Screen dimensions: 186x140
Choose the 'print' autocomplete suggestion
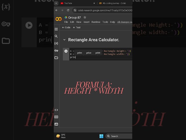coord(98,53)
